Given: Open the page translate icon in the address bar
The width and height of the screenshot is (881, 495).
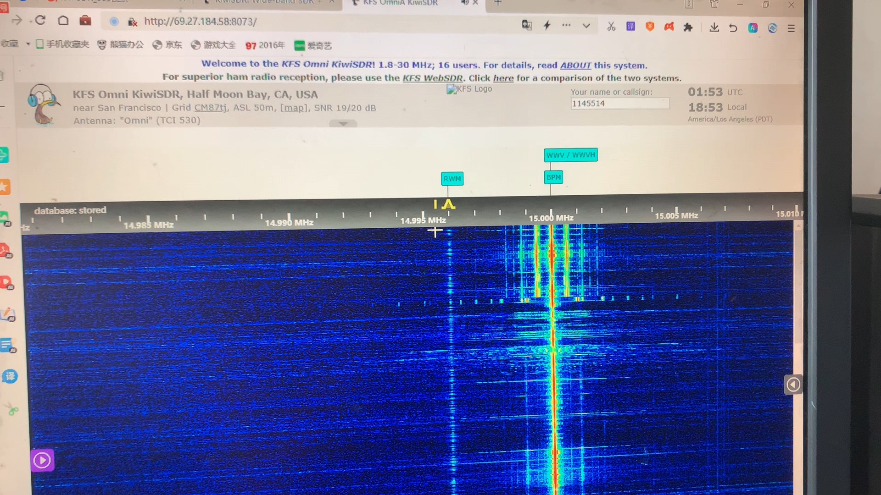Looking at the screenshot, I should click(x=527, y=25).
